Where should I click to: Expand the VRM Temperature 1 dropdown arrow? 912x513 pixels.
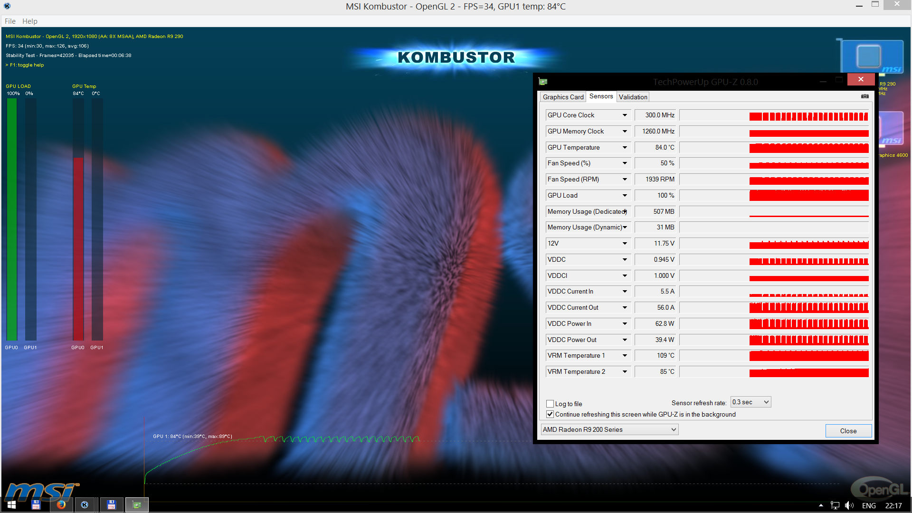coord(625,356)
